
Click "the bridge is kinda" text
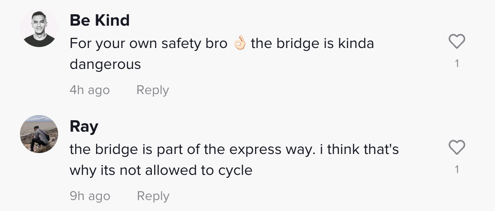[x=312, y=43]
